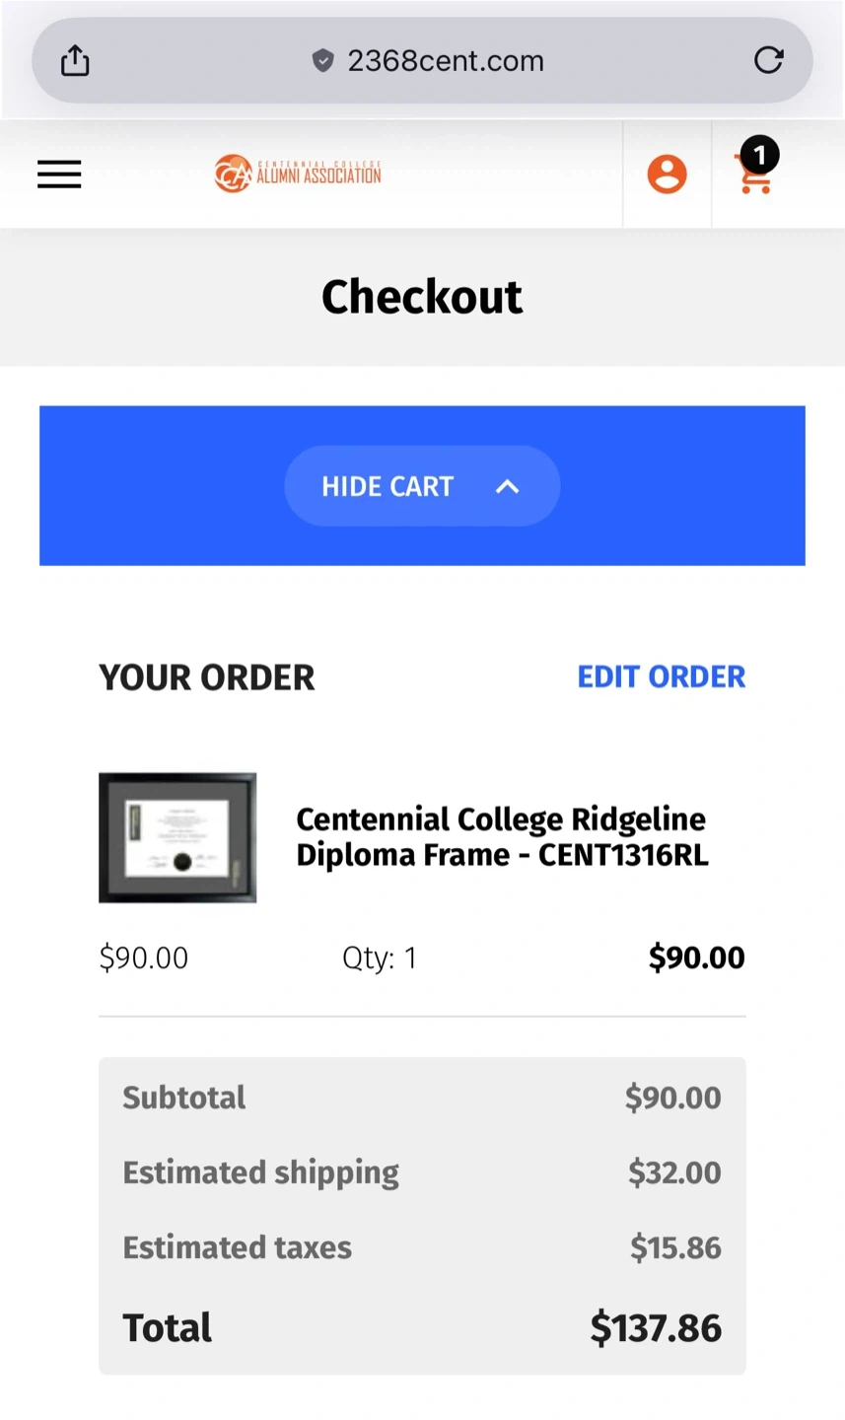
Task: Click the Centennial College Ridgeline Diploma Frame title
Action: click(x=502, y=836)
